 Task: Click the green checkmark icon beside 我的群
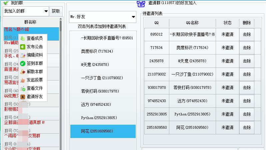click(6, 3)
